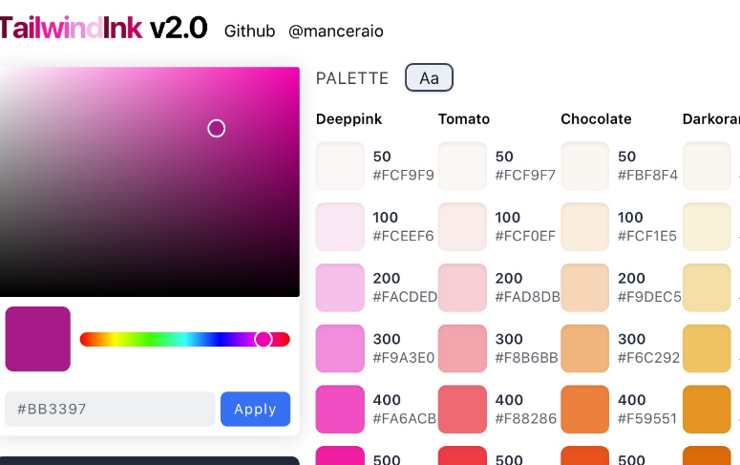Click the Apply button
740x465 pixels.
255,409
